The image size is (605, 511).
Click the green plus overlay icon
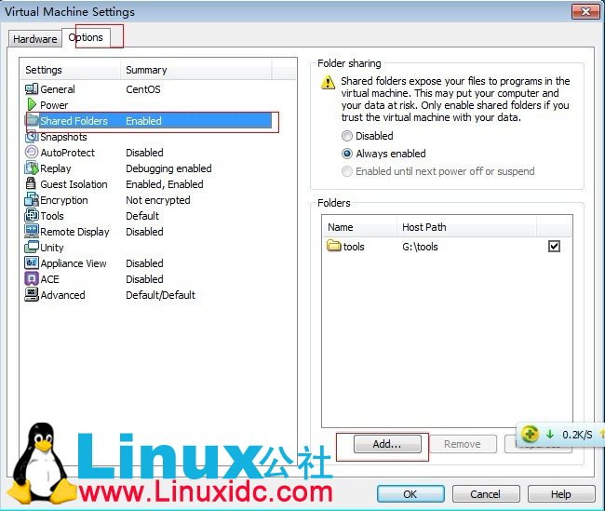click(x=531, y=434)
